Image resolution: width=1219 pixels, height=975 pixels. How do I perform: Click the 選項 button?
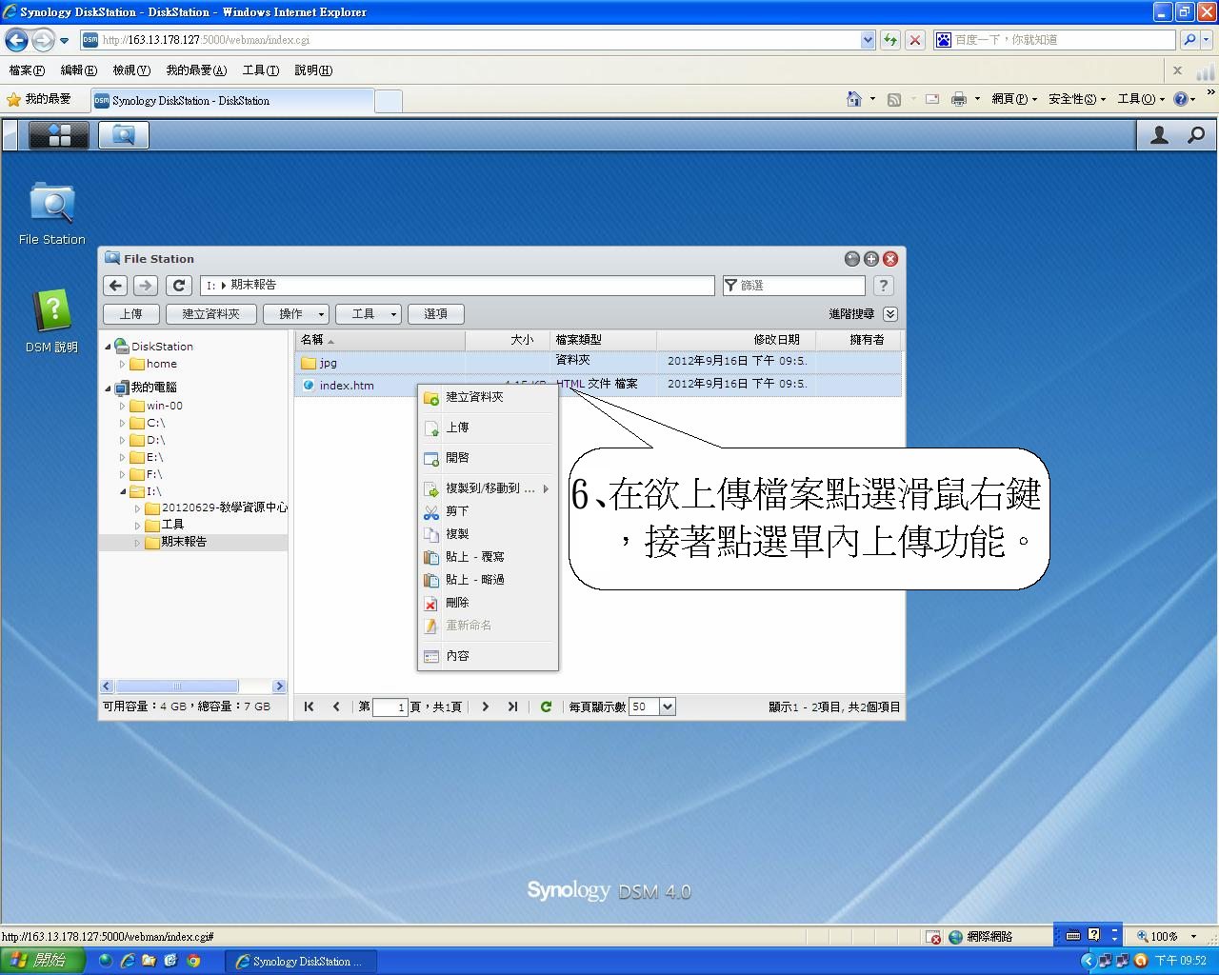[x=436, y=314]
